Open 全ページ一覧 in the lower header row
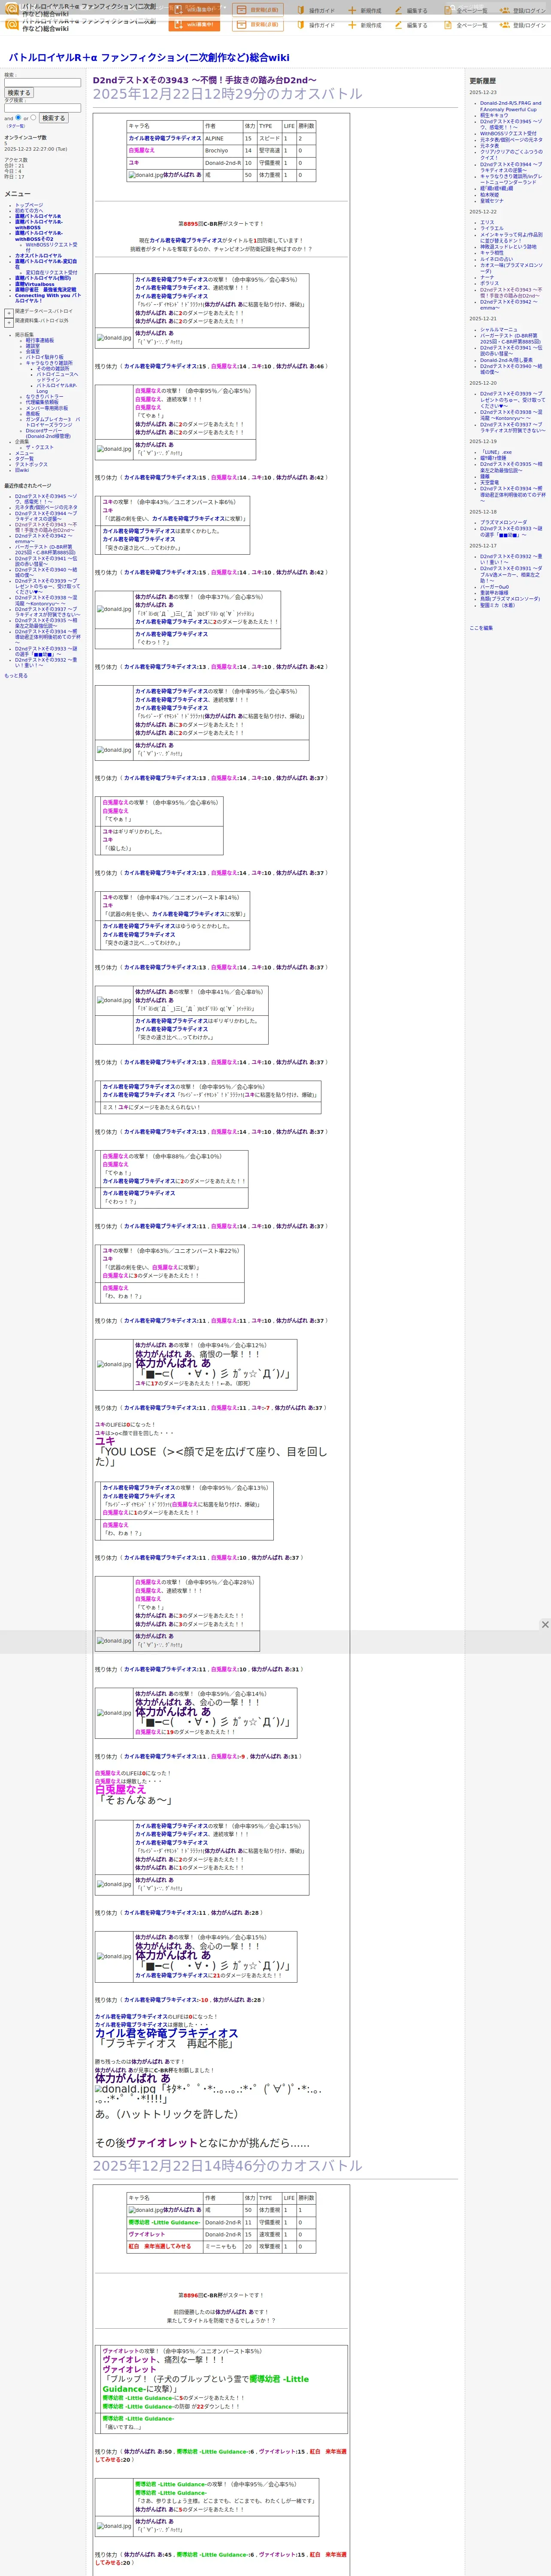This screenshot has height=2576, width=551. [x=472, y=25]
